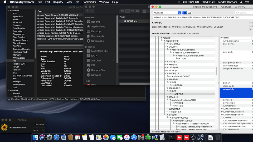Viewport: 253px width, 142px height.
Task: Open the View menu
Action: [69, 2]
